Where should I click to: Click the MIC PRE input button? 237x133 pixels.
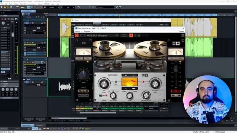[x=83, y=91]
